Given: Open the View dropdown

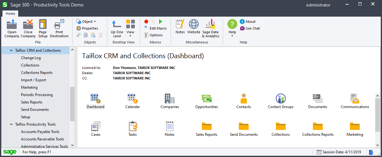Looking at the screenshot, I should (x=131, y=28).
